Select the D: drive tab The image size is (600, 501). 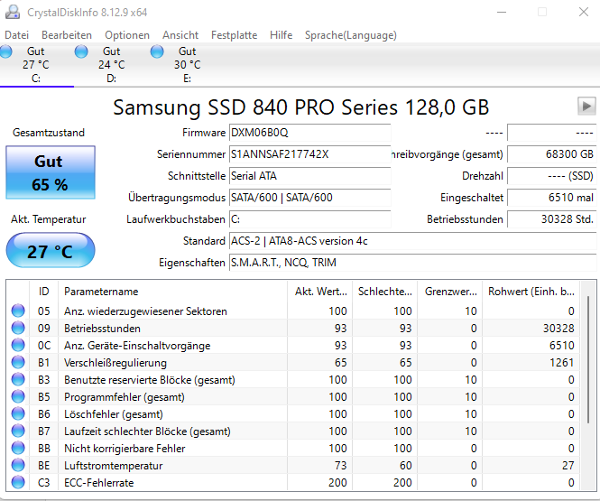coord(112,65)
